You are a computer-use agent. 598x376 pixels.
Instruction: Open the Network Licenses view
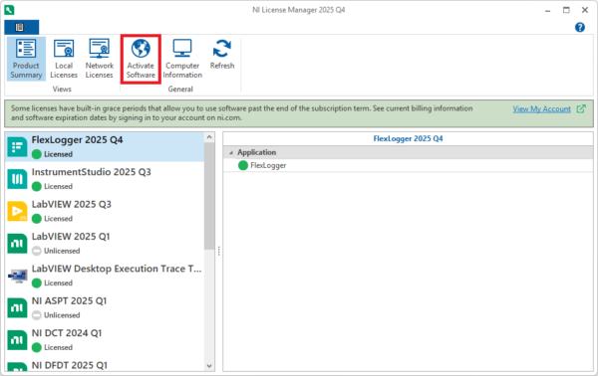(99, 59)
